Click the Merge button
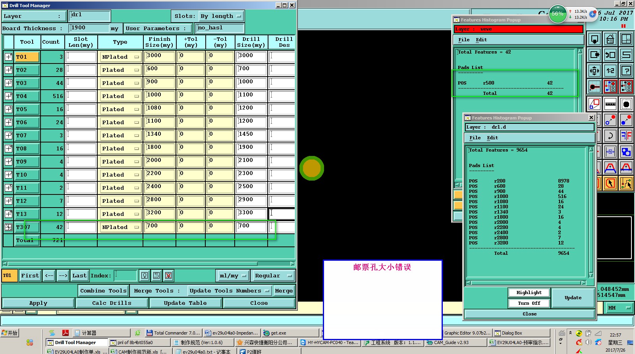 (284, 291)
